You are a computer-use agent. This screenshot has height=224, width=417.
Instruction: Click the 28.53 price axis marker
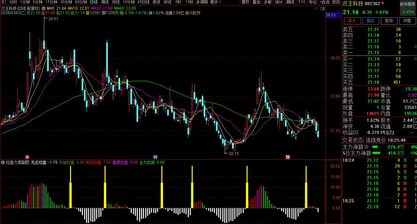point(331,15)
